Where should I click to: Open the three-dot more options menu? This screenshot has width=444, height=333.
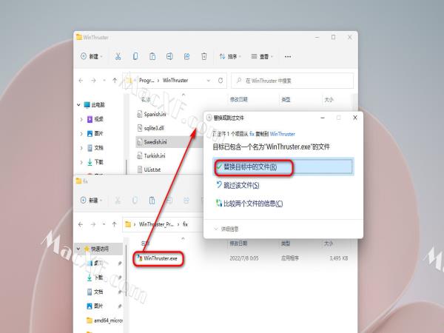coord(288,57)
